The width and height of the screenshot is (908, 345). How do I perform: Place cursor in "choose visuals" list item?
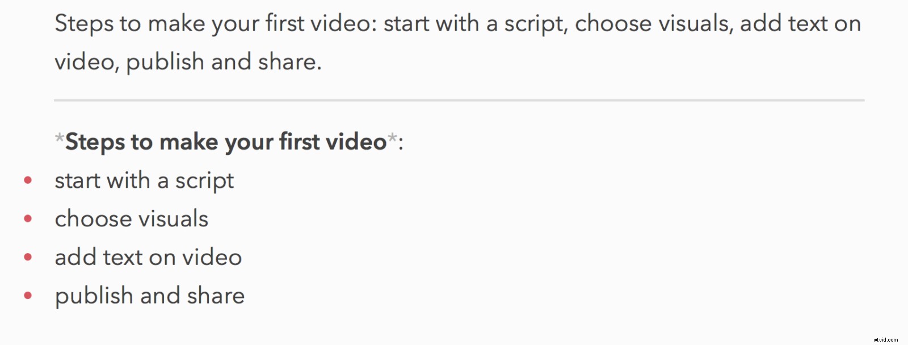coord(132,219)
